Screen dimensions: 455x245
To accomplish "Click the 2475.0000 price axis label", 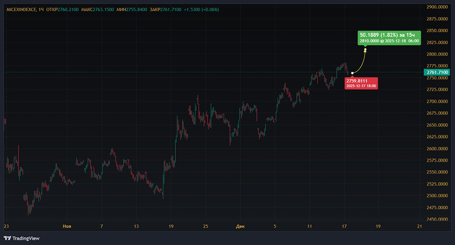I will tap(437, 207).
